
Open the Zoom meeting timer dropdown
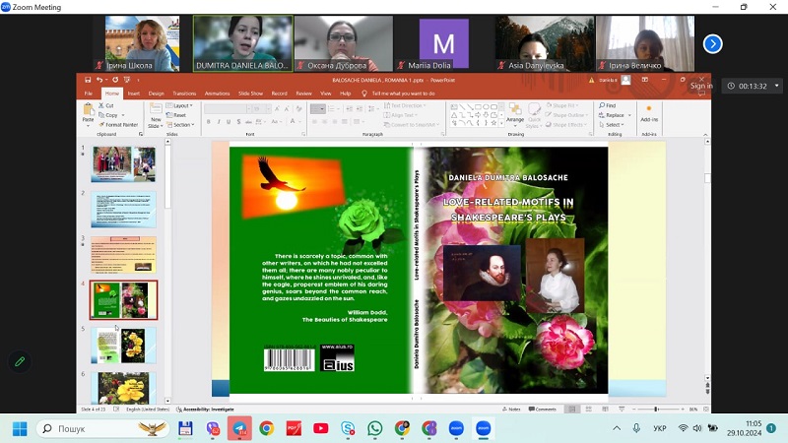(777, 86)
